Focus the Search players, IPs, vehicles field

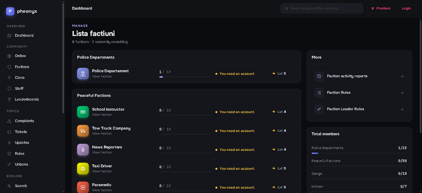click(322, 8)
